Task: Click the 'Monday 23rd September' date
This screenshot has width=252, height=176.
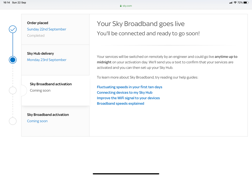Action: coord(47,60)
